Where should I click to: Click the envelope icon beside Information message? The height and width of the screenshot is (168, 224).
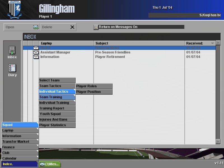tap(36, 57)
